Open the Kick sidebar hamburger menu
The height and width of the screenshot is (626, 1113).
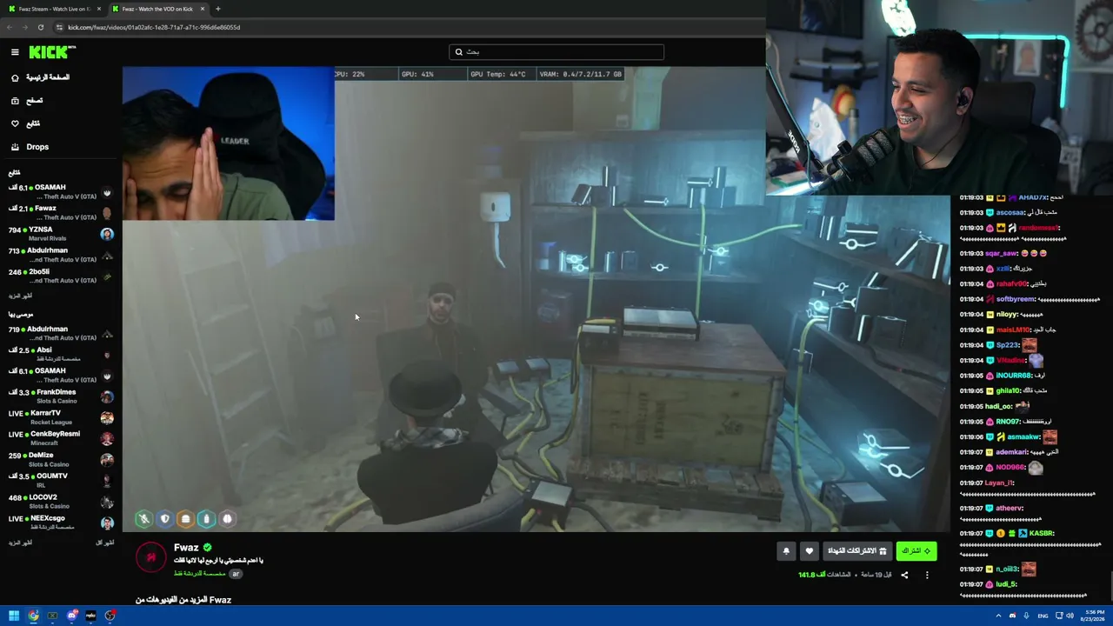tap(15, 52)
